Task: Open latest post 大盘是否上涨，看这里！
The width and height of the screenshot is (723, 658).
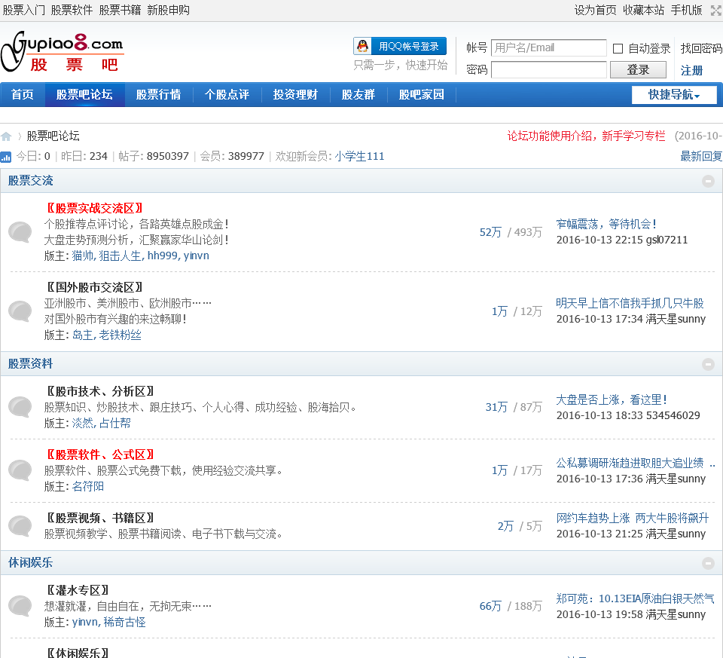Action: [612, 399]
